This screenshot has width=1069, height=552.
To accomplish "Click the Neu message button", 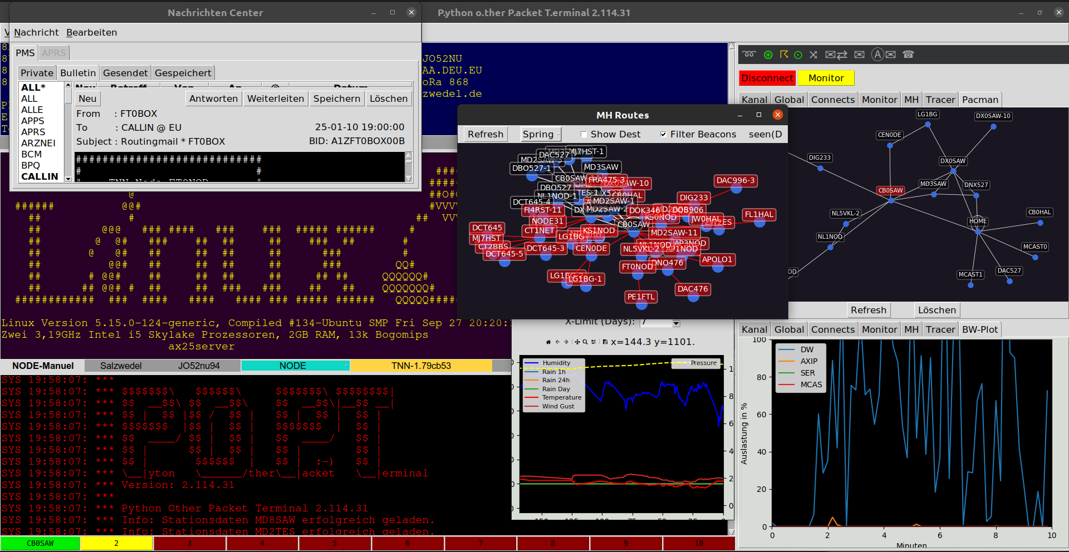I will (87, 98).
